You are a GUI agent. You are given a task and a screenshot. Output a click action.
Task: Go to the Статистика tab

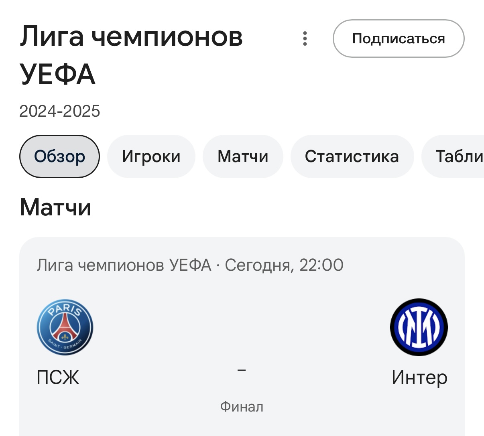[352, 156]
